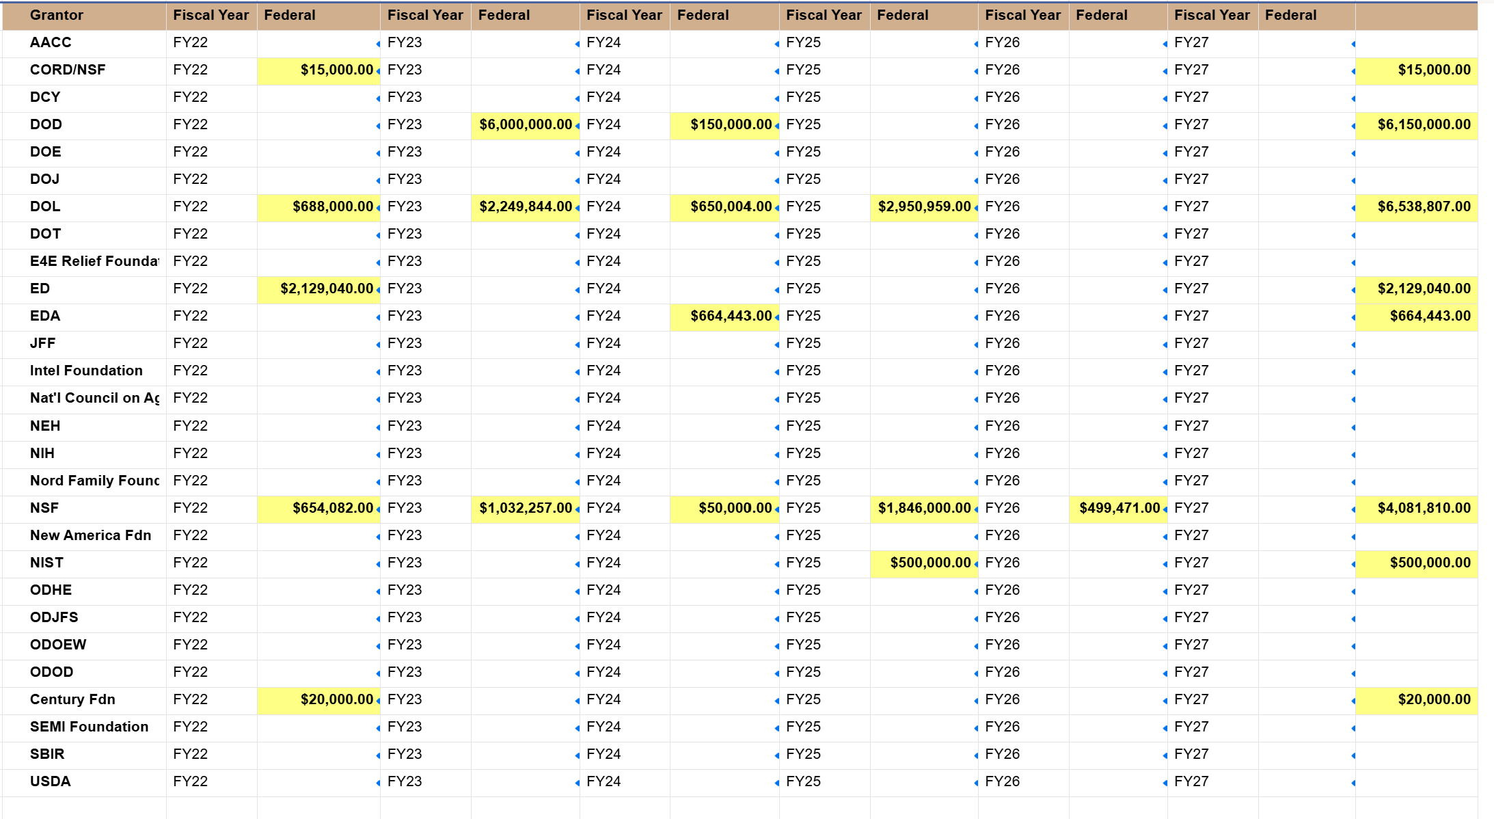
Task: Select the ODHE row label
Action: [x=84, y=591]
